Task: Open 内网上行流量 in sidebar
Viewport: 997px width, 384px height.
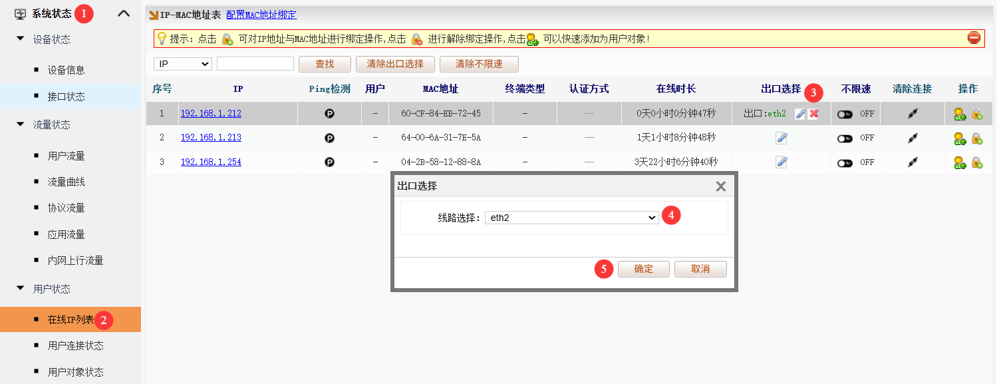Action: point(75,260)
